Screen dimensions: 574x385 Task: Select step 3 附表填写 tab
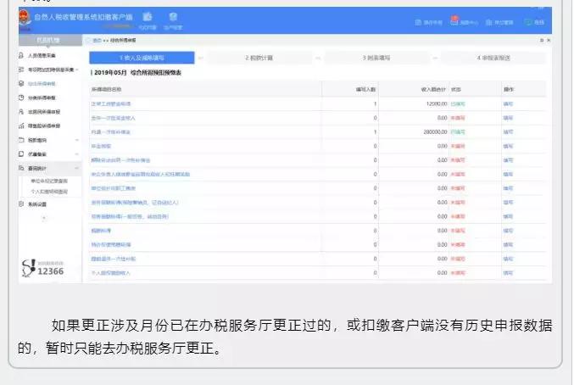tap(376, 58)
